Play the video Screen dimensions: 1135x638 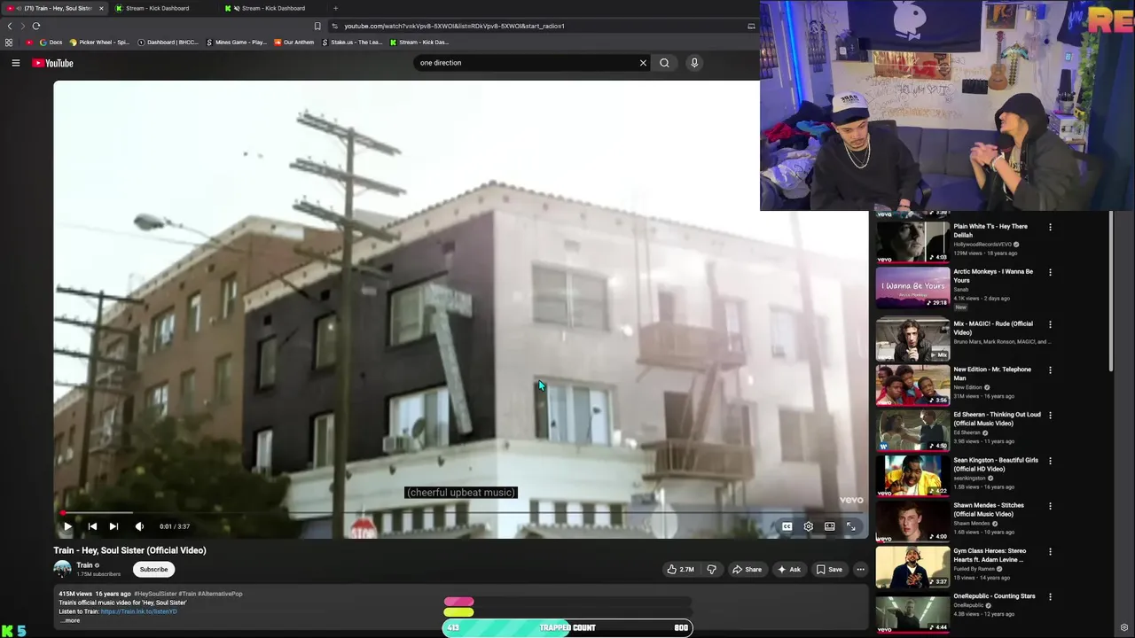[67, 526]
